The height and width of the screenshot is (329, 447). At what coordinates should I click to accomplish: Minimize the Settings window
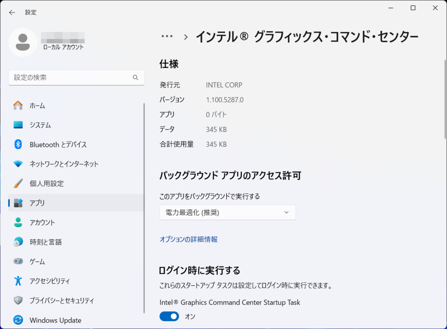(391, 8)
